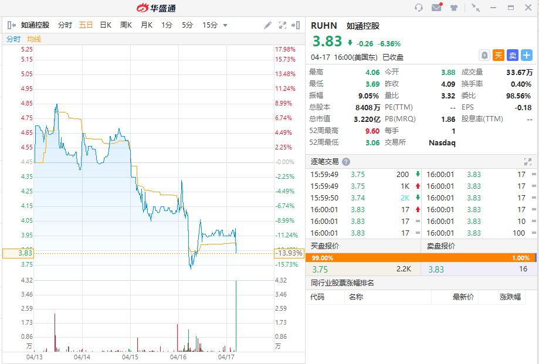Select the pencil drawing tool
This screenshot has width=539, height=364.
[x=267, y=25]
